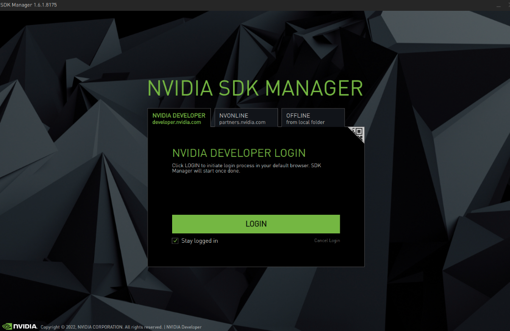Open the OFFLINE tab
510x331 pixels.
pos(313,118)
